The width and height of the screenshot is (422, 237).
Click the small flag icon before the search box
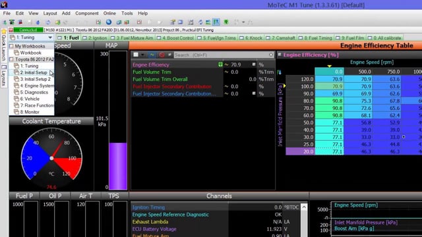tap(169, 55)
